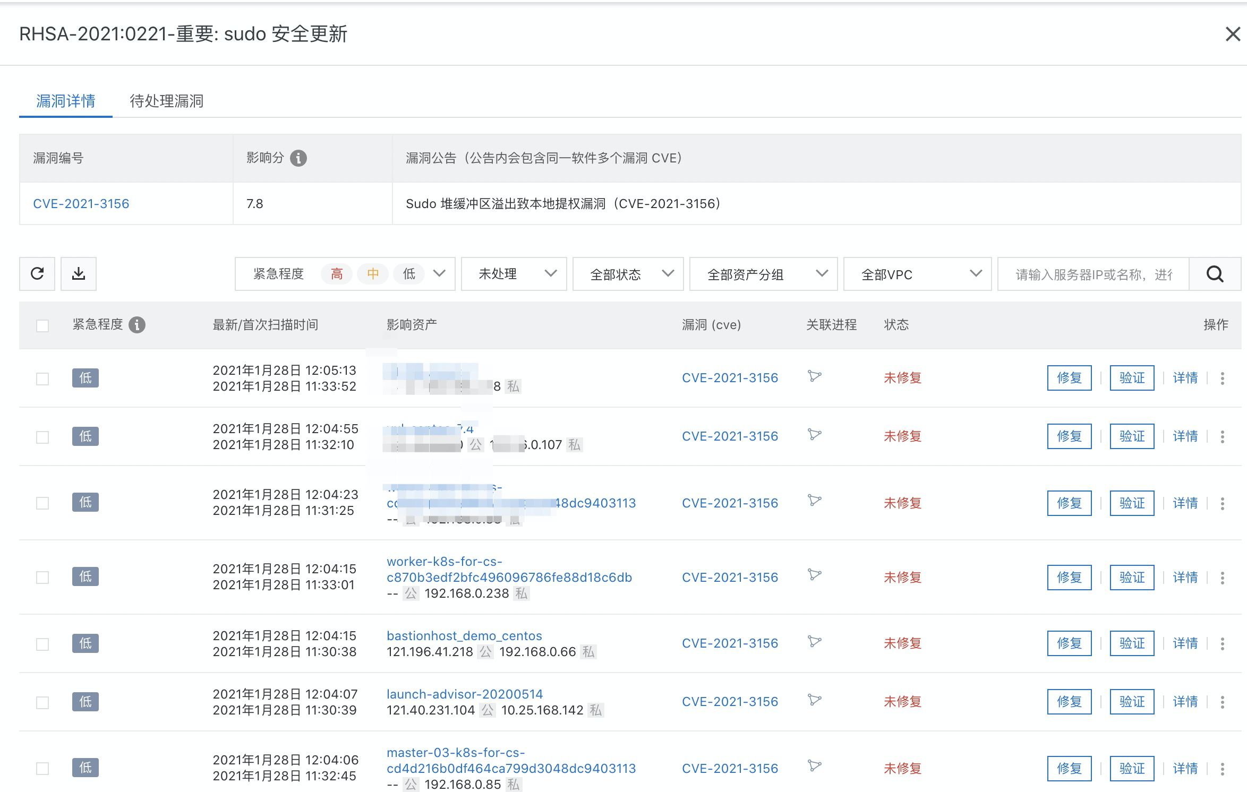This screenshot has height=792, width=1247.
Task: Click the impact score info icon
Action: pos(298,158)
